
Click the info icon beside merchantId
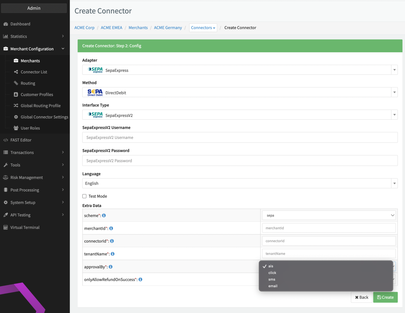coord(111,228)
